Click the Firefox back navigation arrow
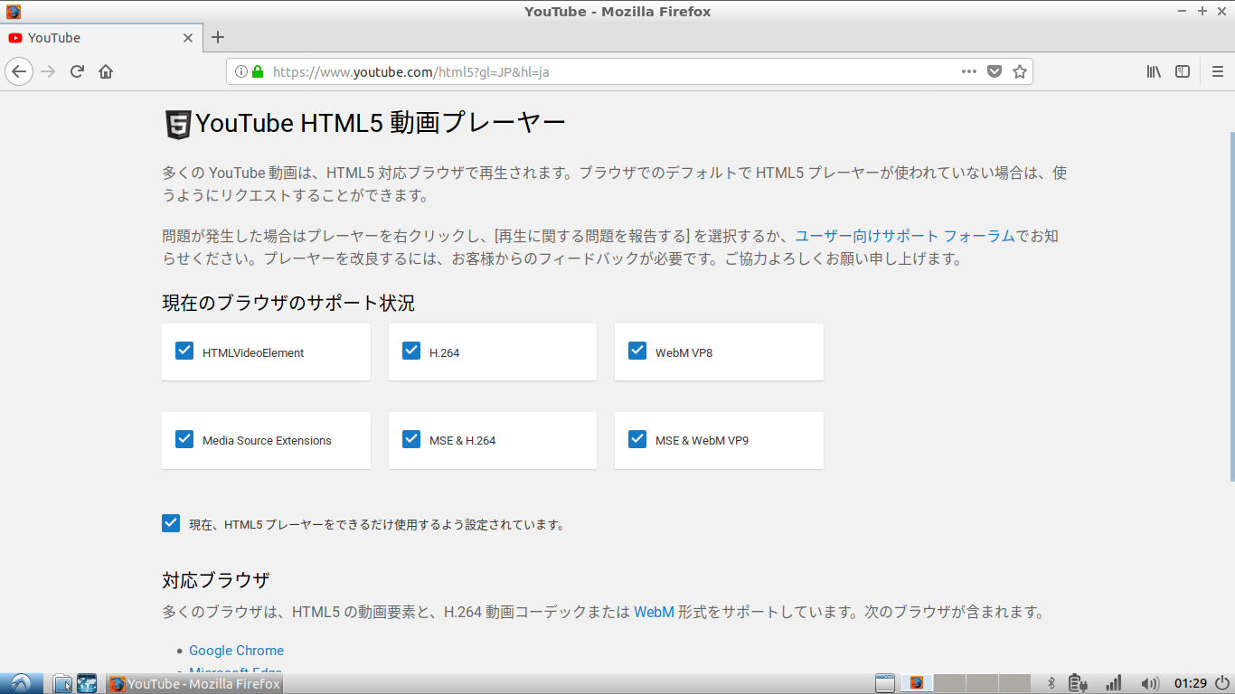The width and height of the screenshot is (1235, 694). pyautogui.click(x=19, y=71)
